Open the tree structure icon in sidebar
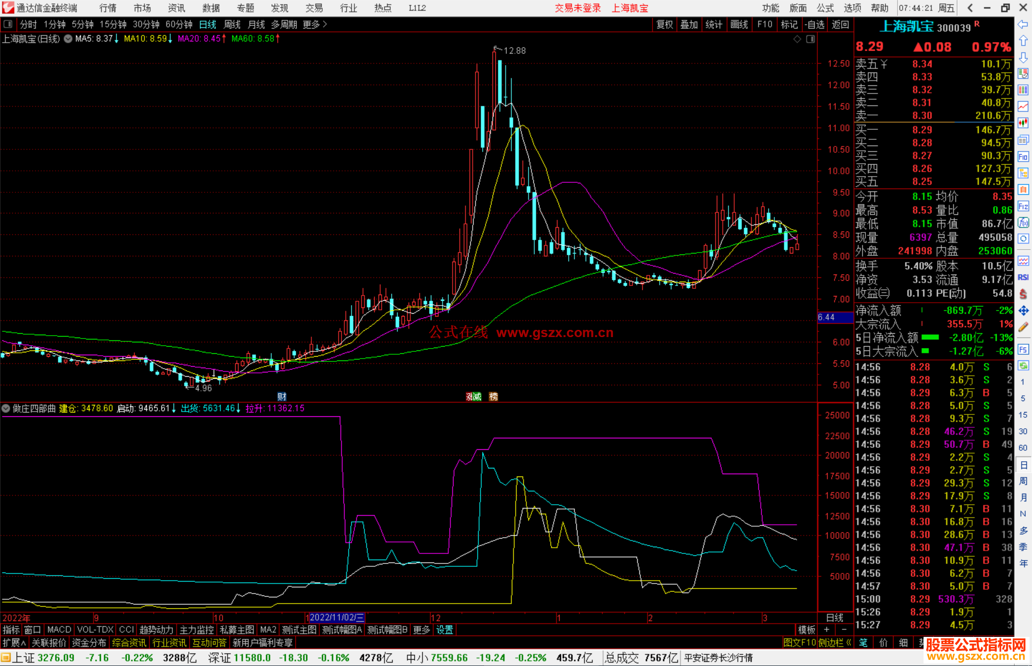The width and height of the screenshot is (1032, 666). tap(1023, 173)
